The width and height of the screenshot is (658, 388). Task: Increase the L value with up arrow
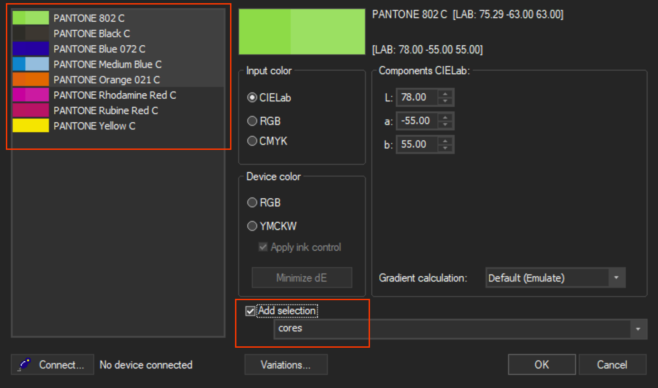click(446, 94)
